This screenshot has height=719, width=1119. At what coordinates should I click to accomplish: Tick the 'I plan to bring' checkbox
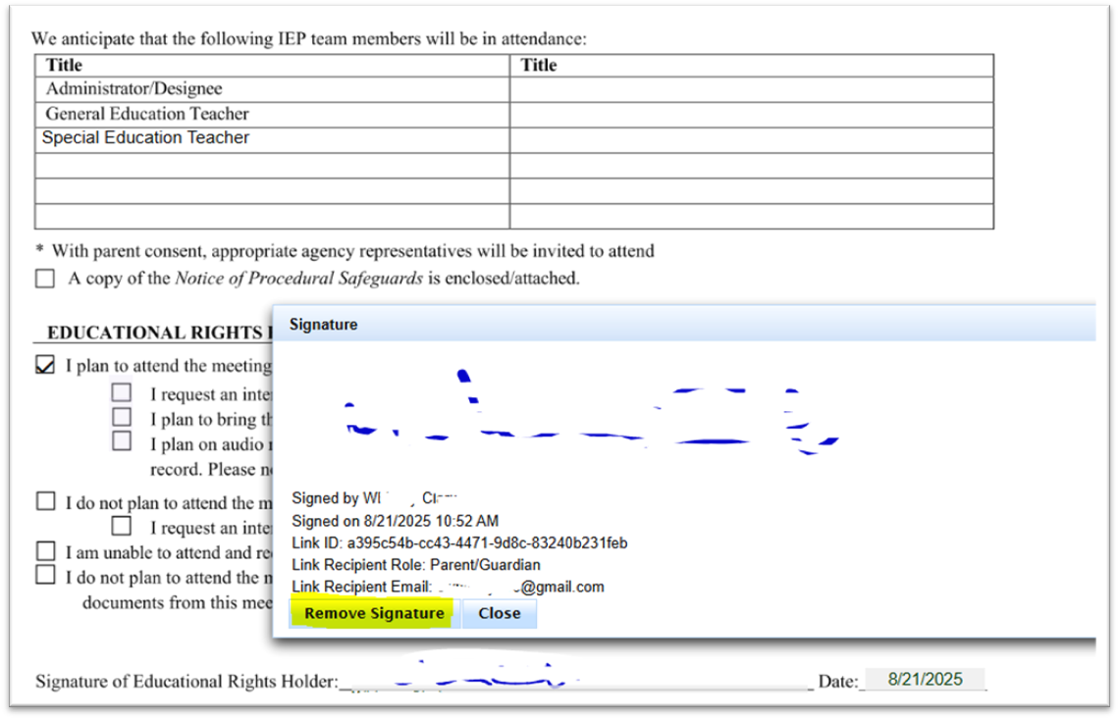point(122,417)
